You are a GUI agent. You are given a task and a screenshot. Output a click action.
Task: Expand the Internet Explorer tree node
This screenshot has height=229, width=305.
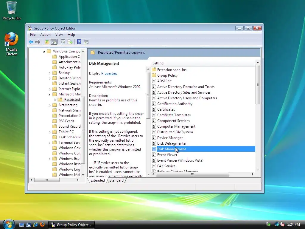[x=49, y=89]
